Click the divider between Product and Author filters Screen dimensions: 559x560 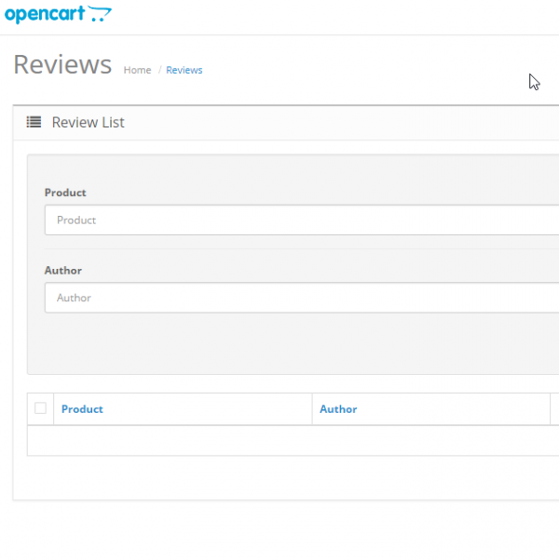point(298,248)
